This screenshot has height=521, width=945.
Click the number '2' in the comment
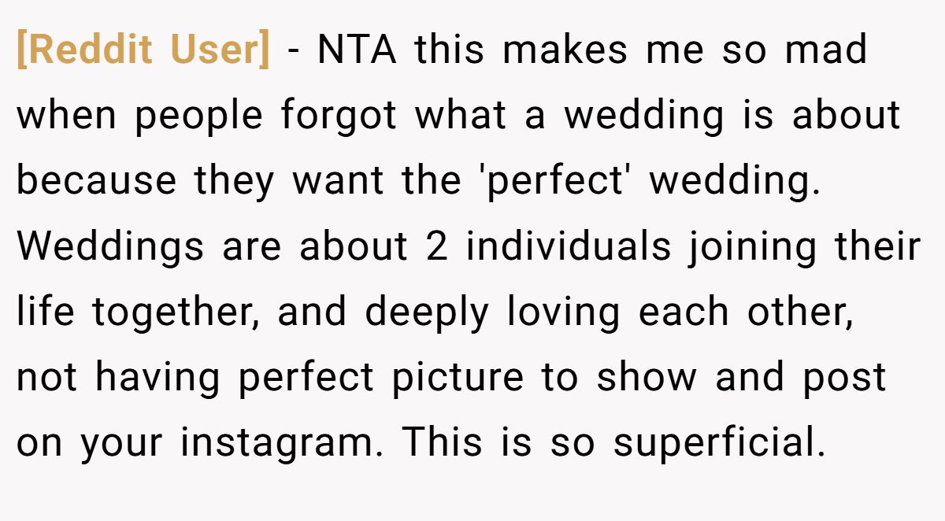(436, 246)
